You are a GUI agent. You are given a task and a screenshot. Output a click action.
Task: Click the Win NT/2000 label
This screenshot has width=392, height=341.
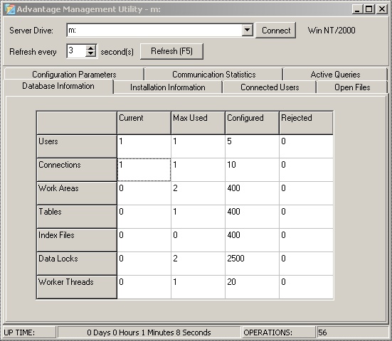pyautogui.click(x=332, y=31)
